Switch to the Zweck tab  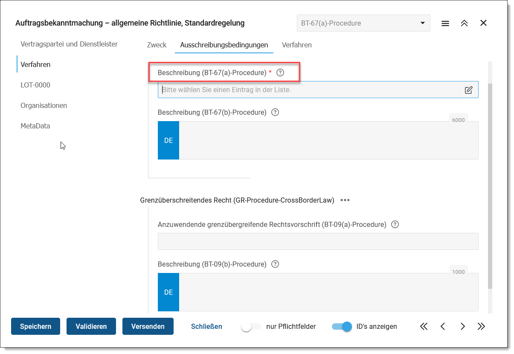[157, 45]
